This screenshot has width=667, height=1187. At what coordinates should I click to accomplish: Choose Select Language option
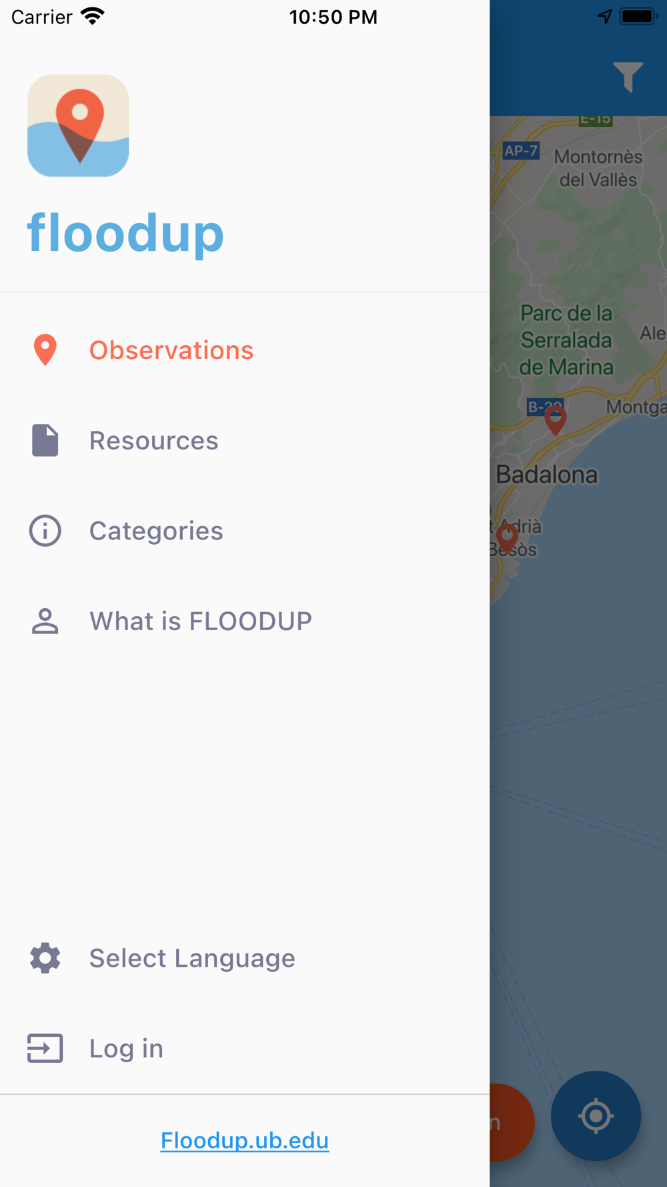coord(192,958)
